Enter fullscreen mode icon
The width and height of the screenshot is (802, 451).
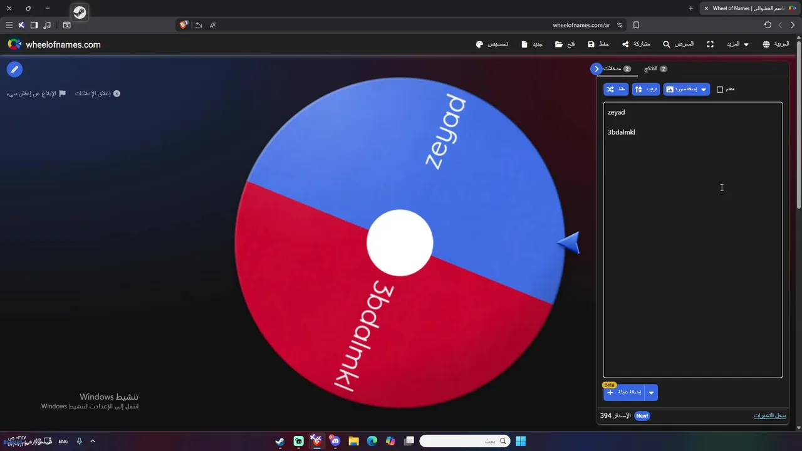710,44
